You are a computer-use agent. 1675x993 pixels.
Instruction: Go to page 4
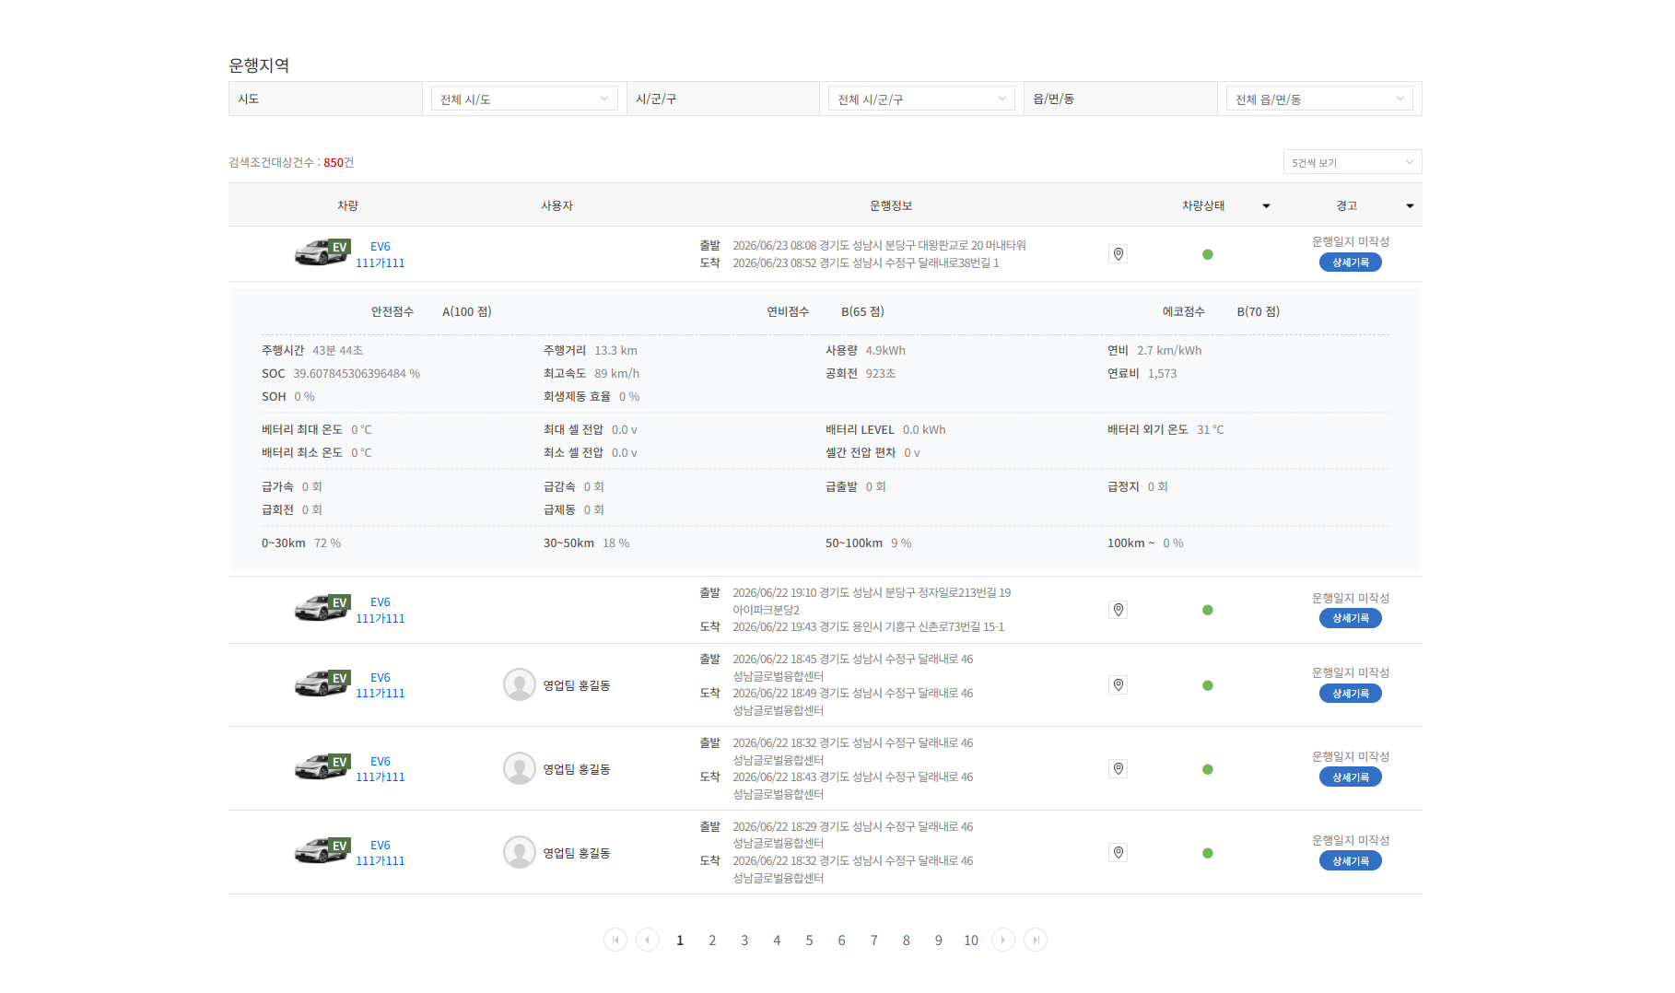(777, 940)
